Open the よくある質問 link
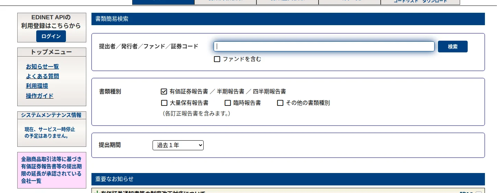The width and height of the screenshot is (497, 193). click(x=42, y=76)
